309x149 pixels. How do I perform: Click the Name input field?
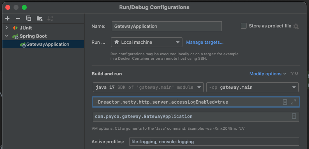(167, 26)
